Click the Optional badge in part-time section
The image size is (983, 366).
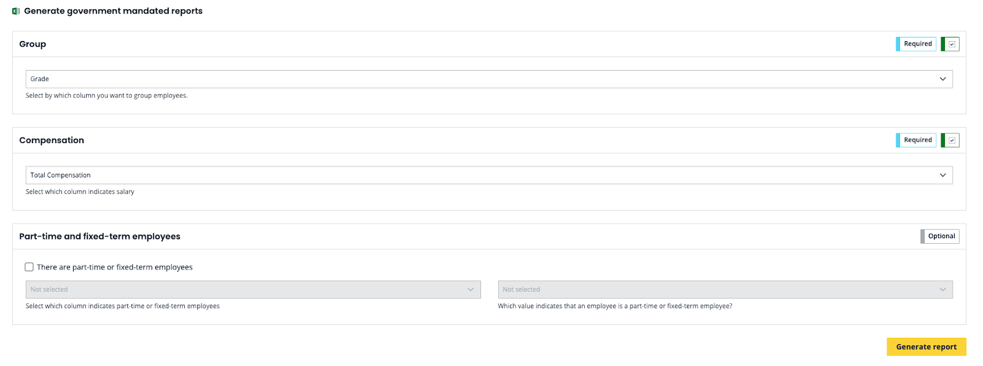point(941,236)
